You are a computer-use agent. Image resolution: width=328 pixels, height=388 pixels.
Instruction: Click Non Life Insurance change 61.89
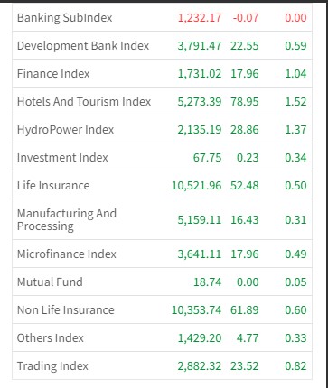pyautogui.click(x=245, y=310)
